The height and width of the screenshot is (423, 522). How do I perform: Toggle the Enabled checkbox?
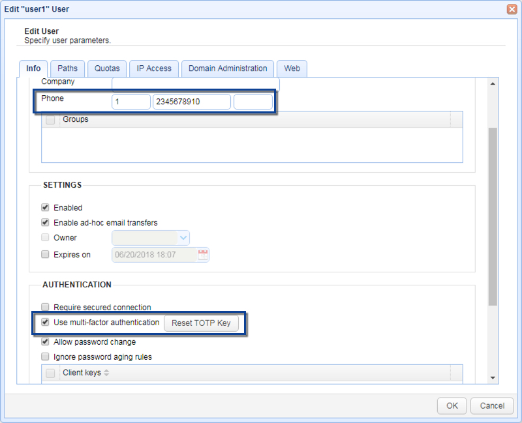45,208
